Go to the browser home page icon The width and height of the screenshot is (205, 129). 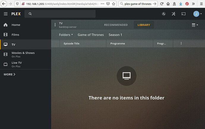(168, 4)
